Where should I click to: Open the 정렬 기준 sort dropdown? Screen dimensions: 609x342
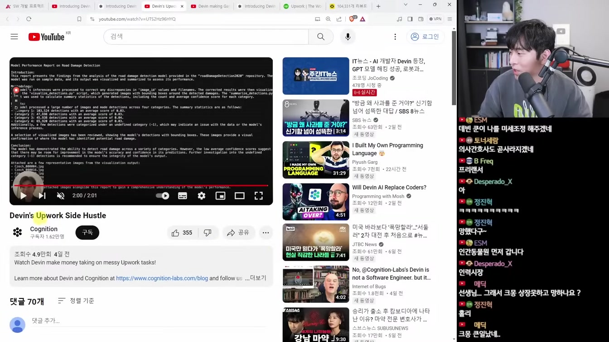(x=76, y=301)
